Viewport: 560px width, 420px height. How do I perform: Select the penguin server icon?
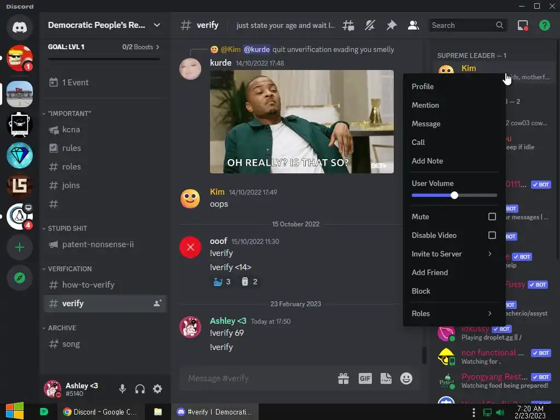20,217
